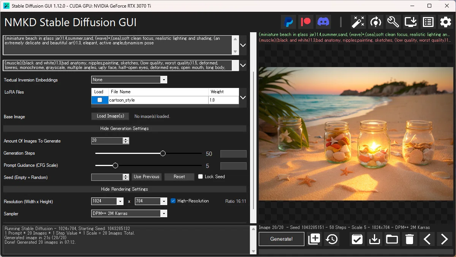Open the PayPal donation icon
The image size is (456, 257).
[x=288, y=22]
